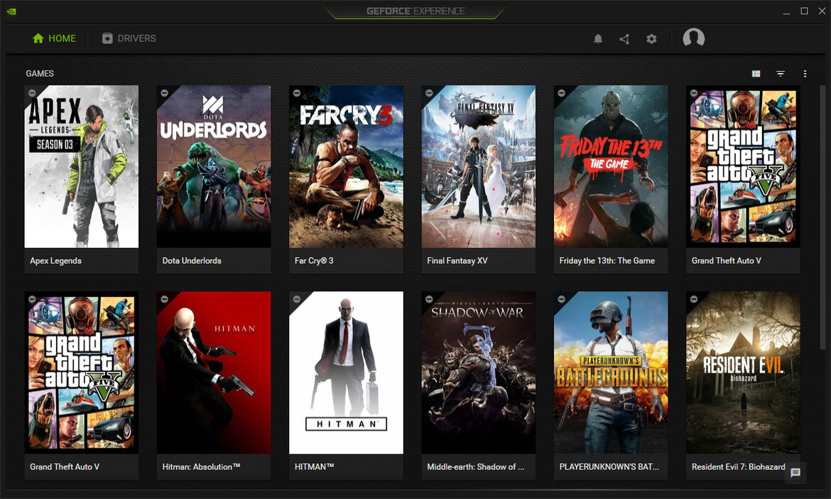Click 'Resident Evil 7: Biohazard' label
Viewport: 831px width, 499px height.
coord(738,467)
